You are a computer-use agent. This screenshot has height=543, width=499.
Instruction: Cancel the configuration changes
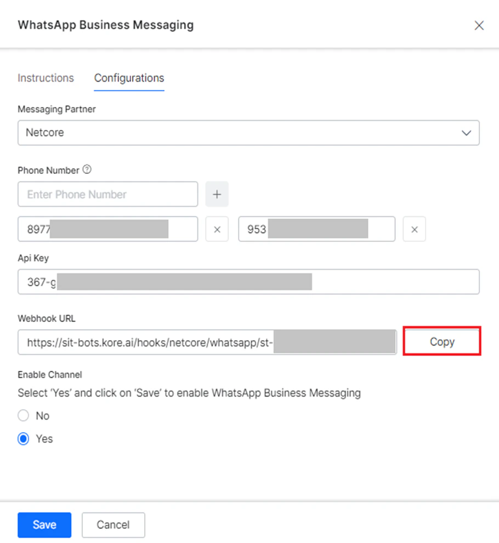113,525
